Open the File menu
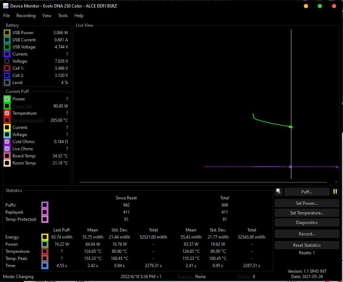Image resolution: width=343 pixels, height=282 pixels. coord(6,16)
